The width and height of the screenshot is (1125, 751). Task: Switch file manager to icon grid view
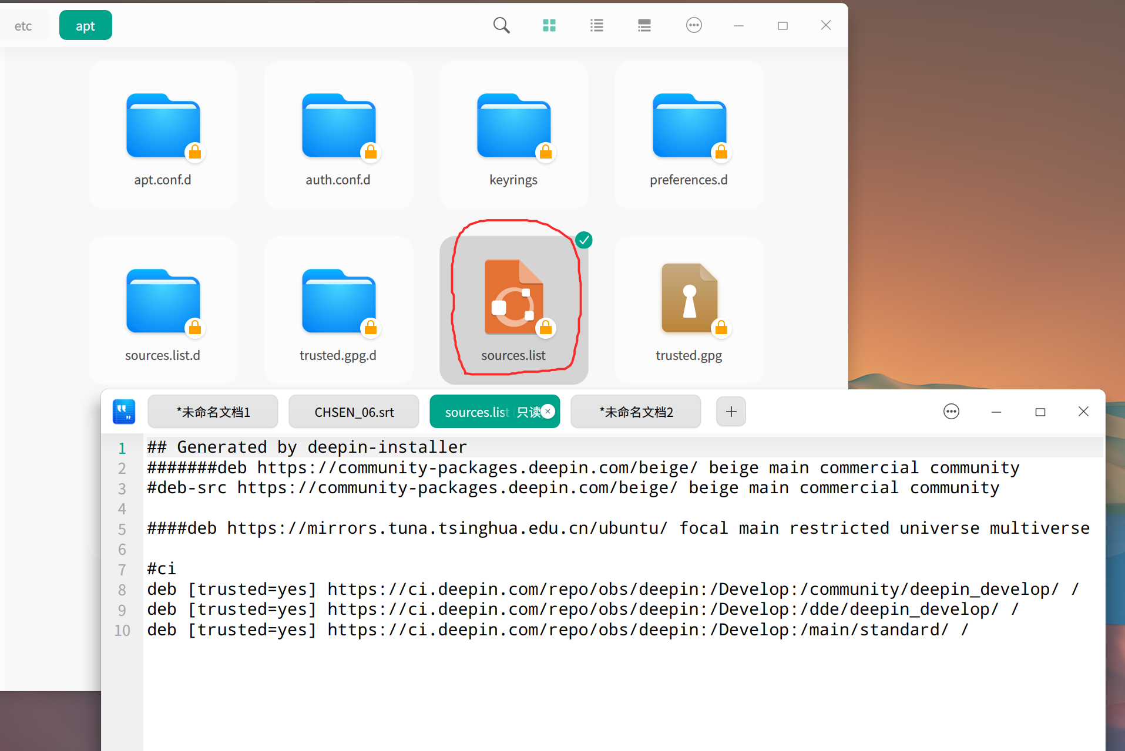pyautogui.click(x=549, y=25)
